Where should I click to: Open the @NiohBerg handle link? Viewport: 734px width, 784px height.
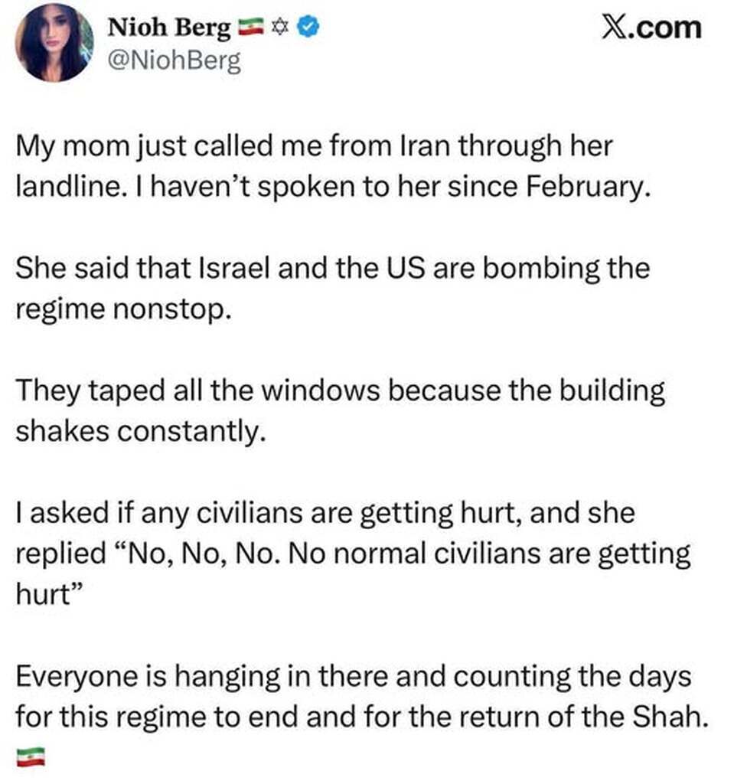click(x=176, y=61)
